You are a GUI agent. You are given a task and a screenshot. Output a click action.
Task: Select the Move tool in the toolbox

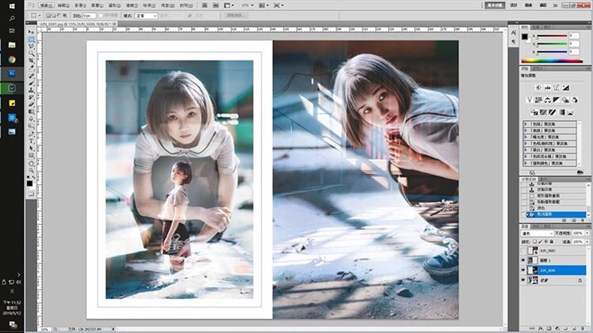(x=31, y=31)
